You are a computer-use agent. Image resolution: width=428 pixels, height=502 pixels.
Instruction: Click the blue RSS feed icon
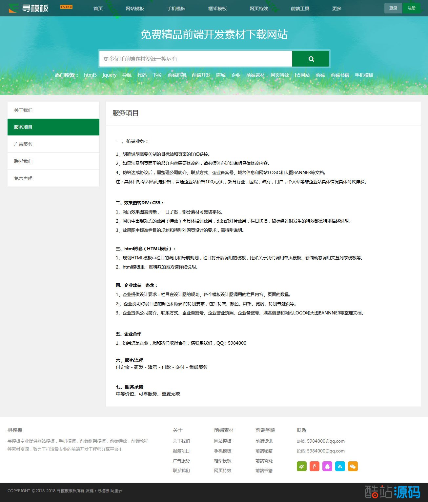[x=340, y=466]
